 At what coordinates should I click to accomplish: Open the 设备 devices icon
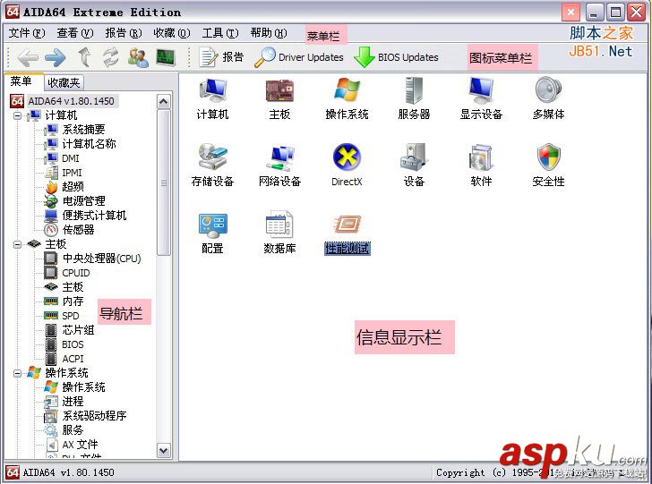point(414,166)
